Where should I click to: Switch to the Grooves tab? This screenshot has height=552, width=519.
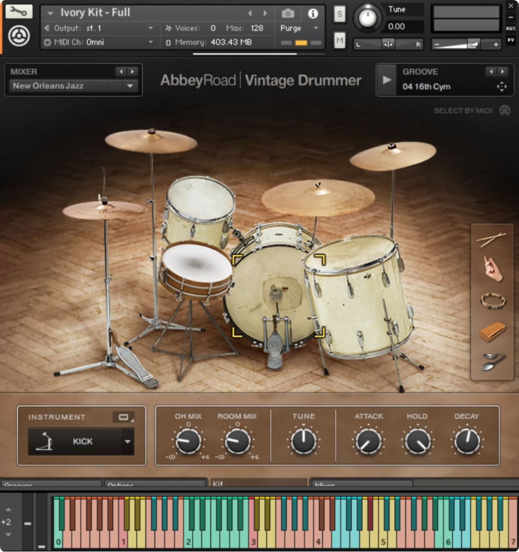click(51, 484)
